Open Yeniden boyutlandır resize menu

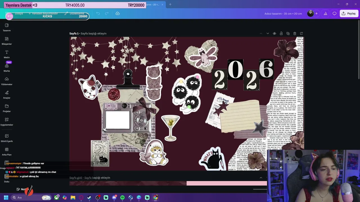(43, 13)
